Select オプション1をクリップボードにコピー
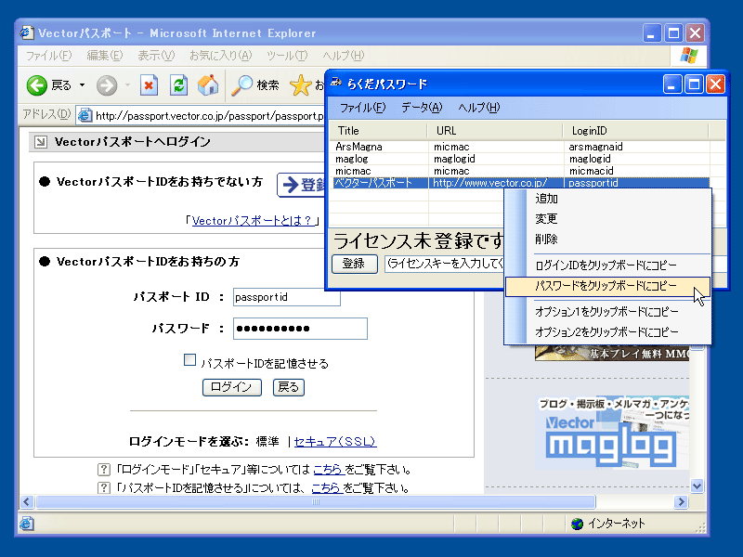743x557 pixels. pyautogui.click(x=609, y=312)
